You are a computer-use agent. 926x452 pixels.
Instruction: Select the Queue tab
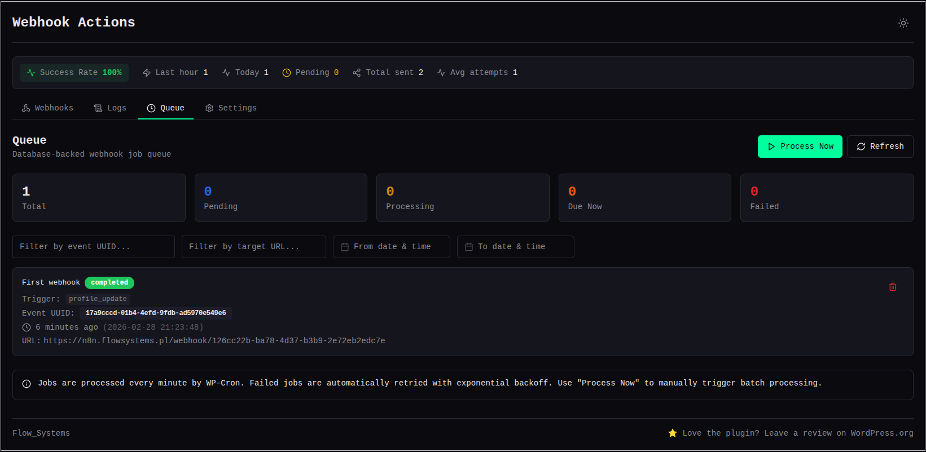pos(165,108)
